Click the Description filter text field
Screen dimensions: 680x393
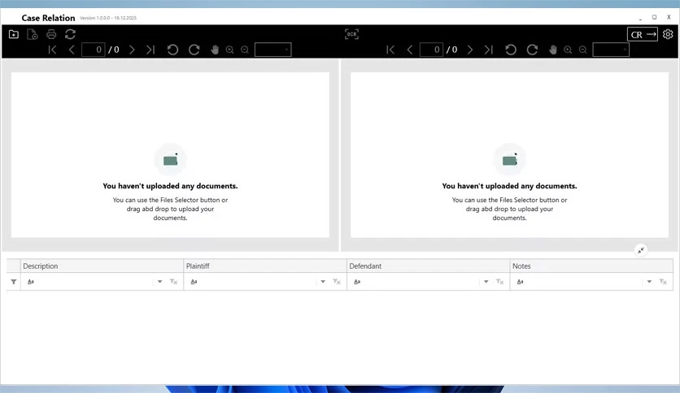pyautogui.click(x=89, y=282)
